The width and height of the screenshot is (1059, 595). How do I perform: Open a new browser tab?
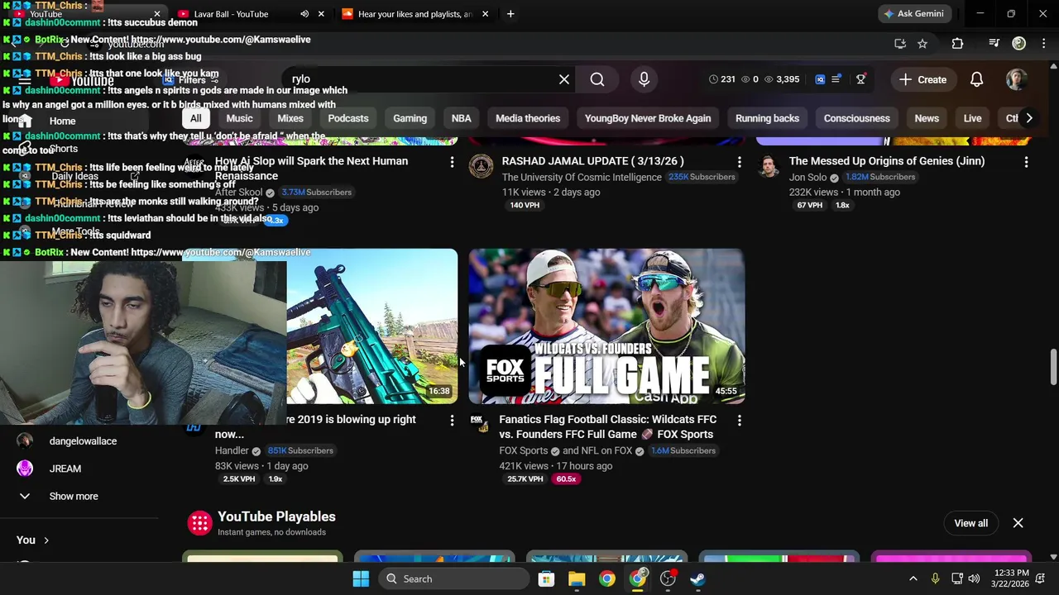coord(510,14)
